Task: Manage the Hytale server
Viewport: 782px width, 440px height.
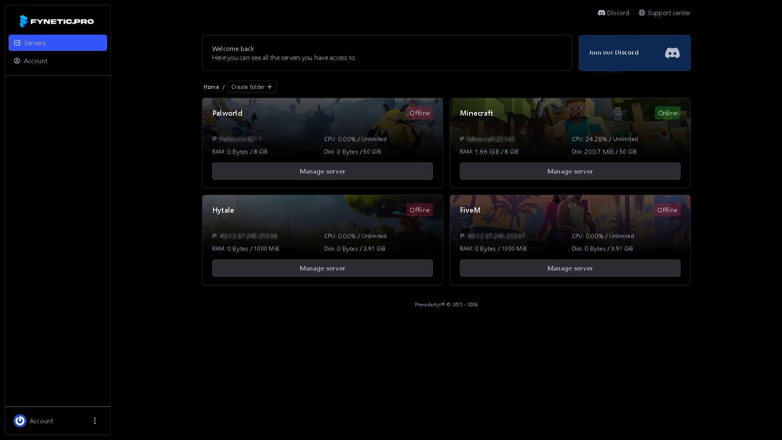Action: pos(323,268)
